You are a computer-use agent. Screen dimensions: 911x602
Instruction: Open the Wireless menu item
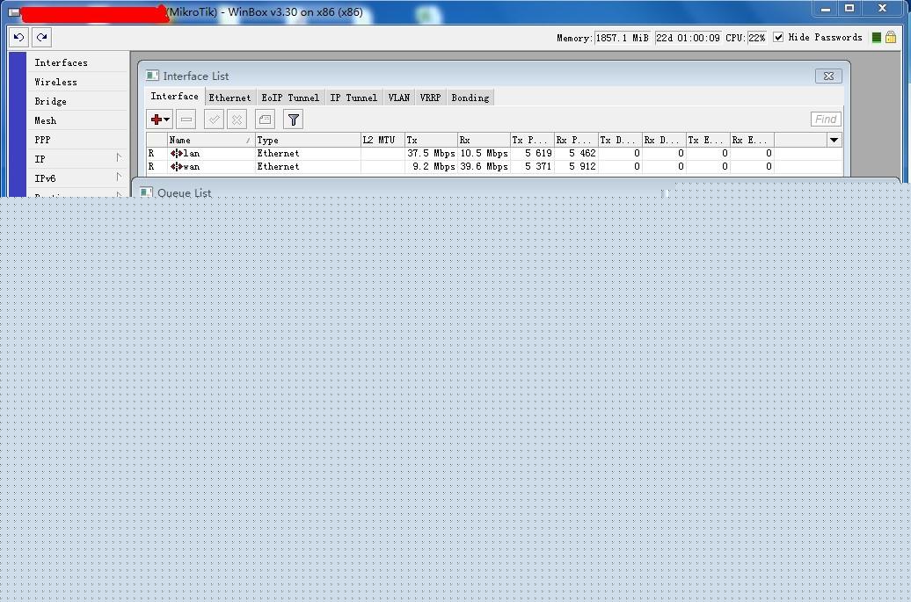point(55,82)
